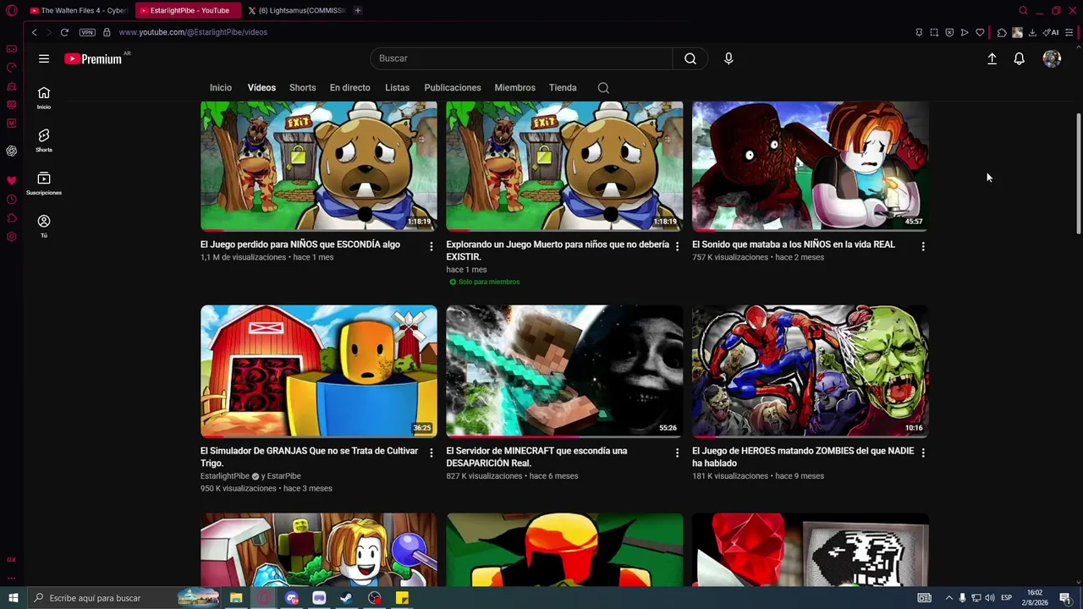Toggle the VPN badge in the address bar
The width and height of the screenshot is (1083, 609).
87,32
